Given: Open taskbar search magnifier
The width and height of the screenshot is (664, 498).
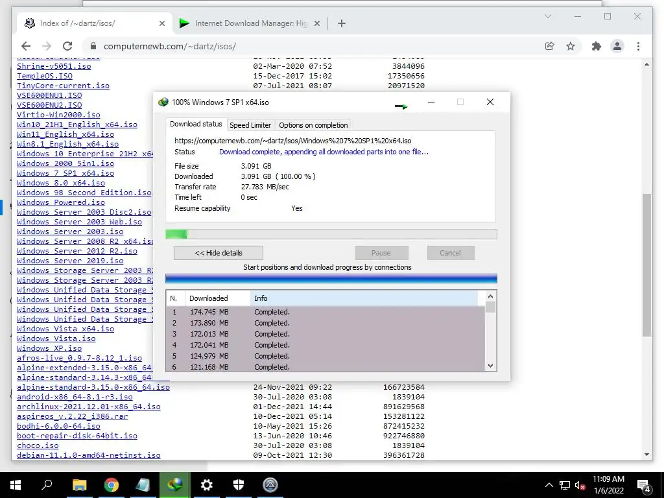Looking at the screenshot, I should tap(47, 485).
